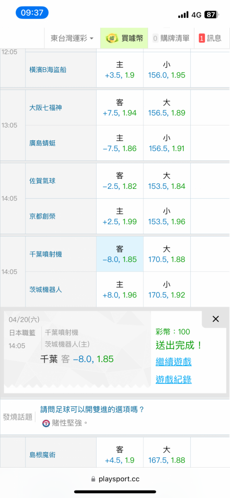Select 島根魔術 客 +4.5 pick
This screenshot has width=230, height=498.
pyautogui.click(x=120, y=455)
